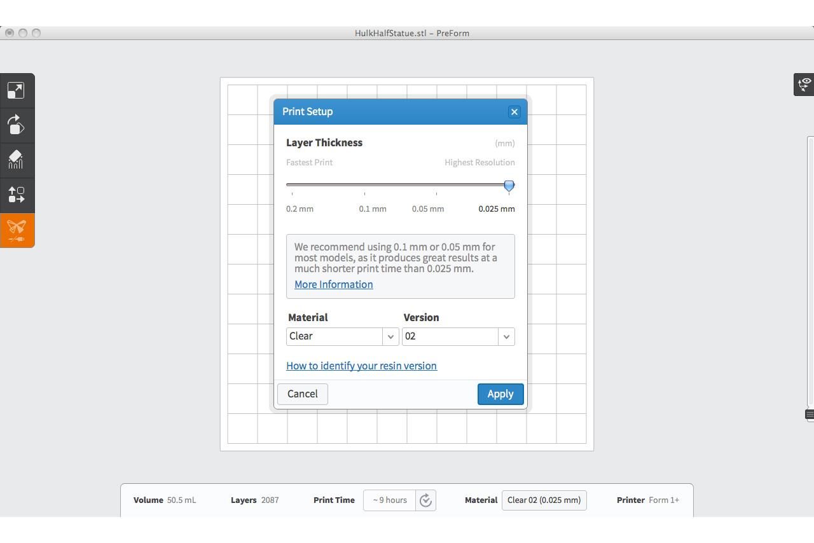Click the Highest Resolution label

click(479, 162)
